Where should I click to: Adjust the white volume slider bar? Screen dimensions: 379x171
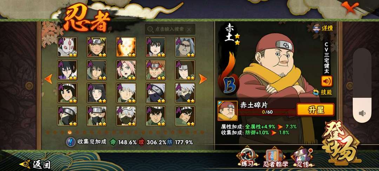click(x=362, y=85)
